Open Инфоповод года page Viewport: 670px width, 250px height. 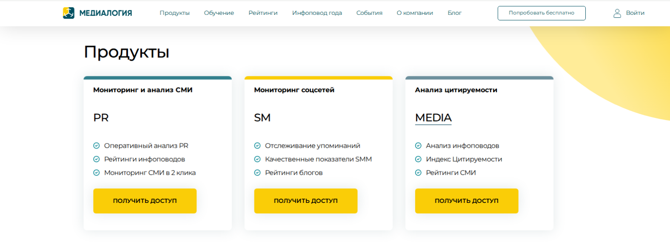coord(317,13)
